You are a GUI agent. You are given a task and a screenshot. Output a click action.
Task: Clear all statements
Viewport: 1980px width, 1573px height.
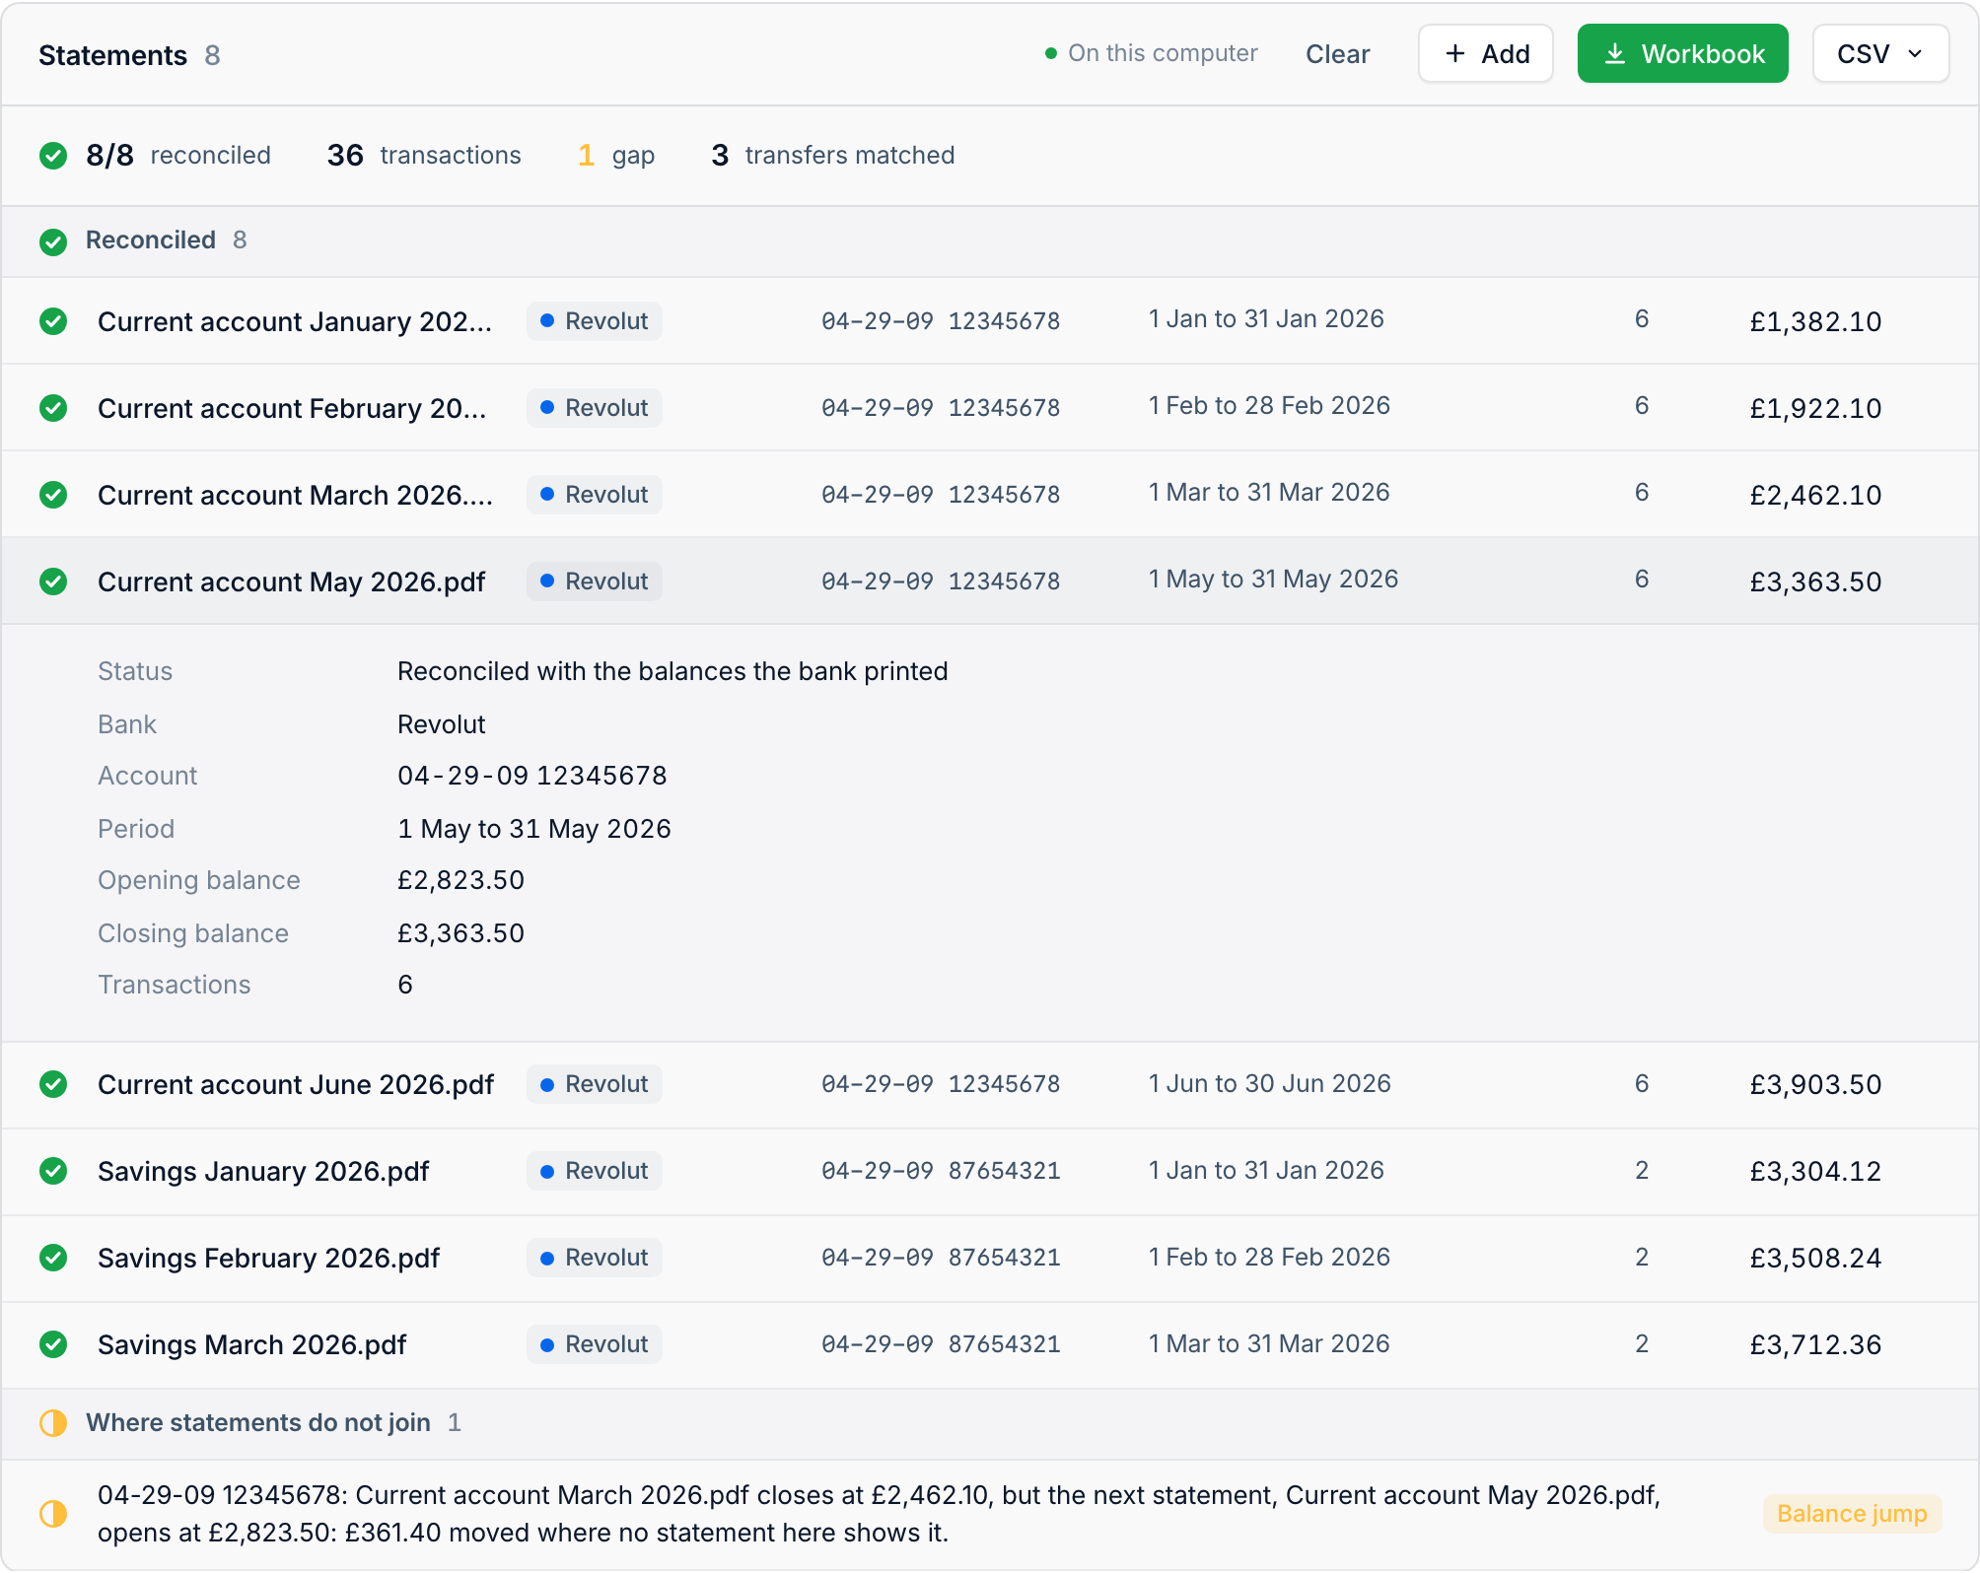tap(1337, 54)
